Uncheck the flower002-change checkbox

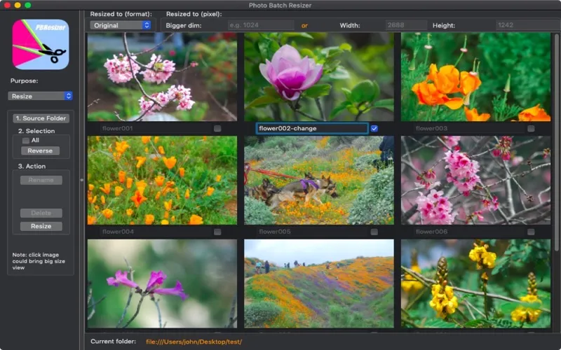coord(374,129)
